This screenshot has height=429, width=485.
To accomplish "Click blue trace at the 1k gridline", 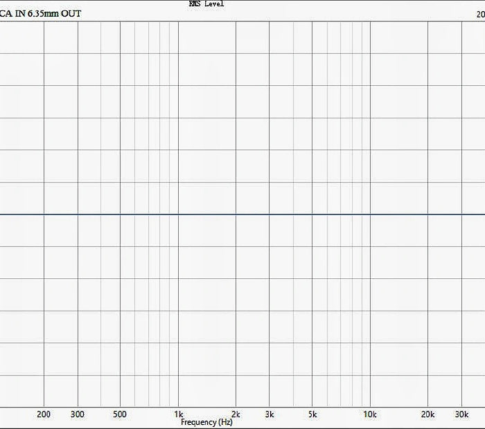I will point(178,214).
